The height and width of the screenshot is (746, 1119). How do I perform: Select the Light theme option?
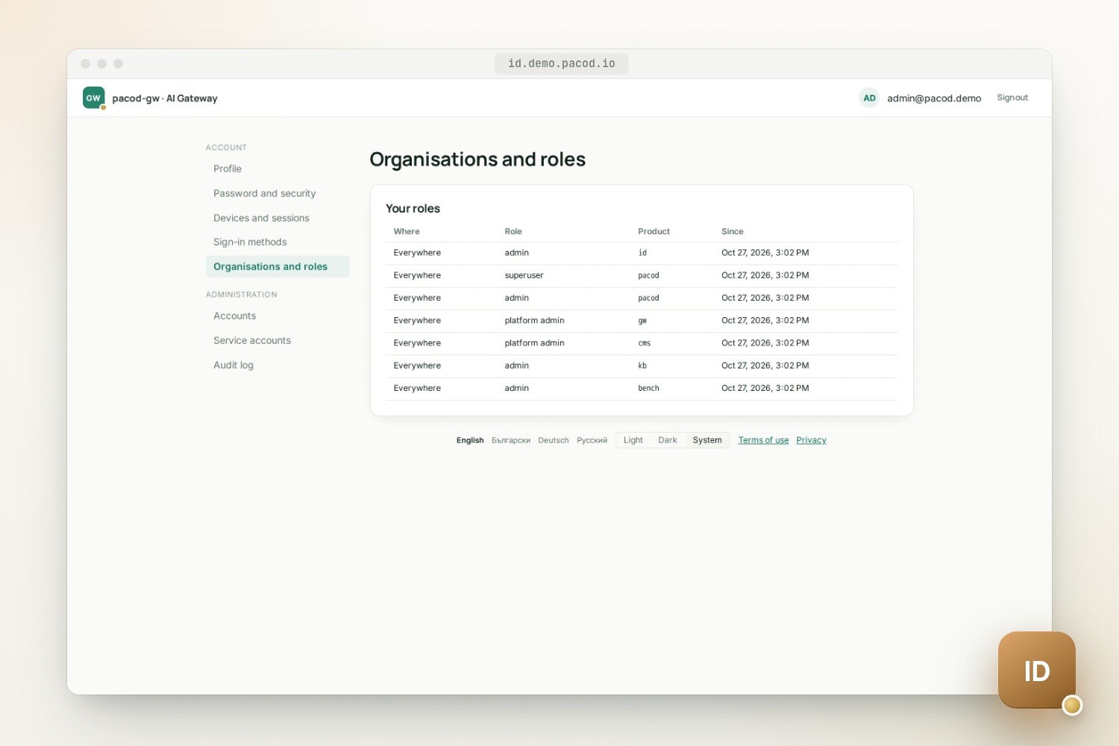pyautogui.click(x=633, y=440)
